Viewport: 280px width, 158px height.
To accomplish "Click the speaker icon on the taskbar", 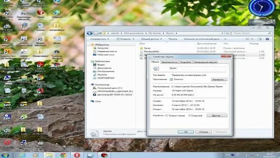I will click(x=91, y=155).
